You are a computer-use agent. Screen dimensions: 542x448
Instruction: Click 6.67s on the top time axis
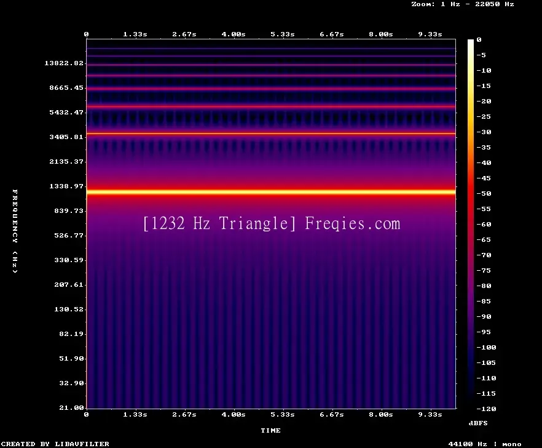tap(331, 34)
